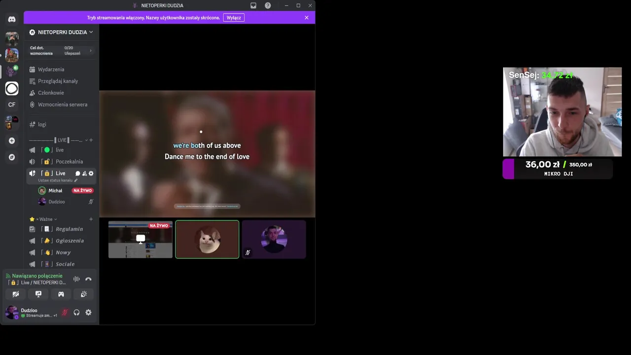The height and width of the screenshot is (355, 631).
Task: Dismiss the streamer mode banner
Action: [307, 18]
